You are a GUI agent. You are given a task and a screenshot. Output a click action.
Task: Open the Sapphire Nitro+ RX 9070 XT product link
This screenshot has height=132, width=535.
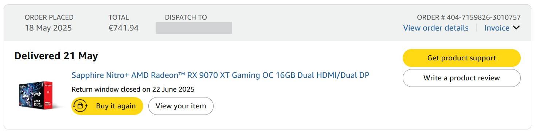(x=220, y=75)
